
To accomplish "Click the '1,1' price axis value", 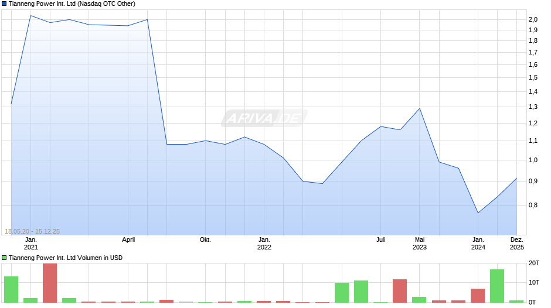I will pos(533,141).
